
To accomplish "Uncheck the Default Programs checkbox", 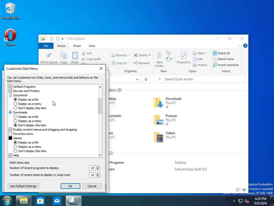I will (10, 87).
